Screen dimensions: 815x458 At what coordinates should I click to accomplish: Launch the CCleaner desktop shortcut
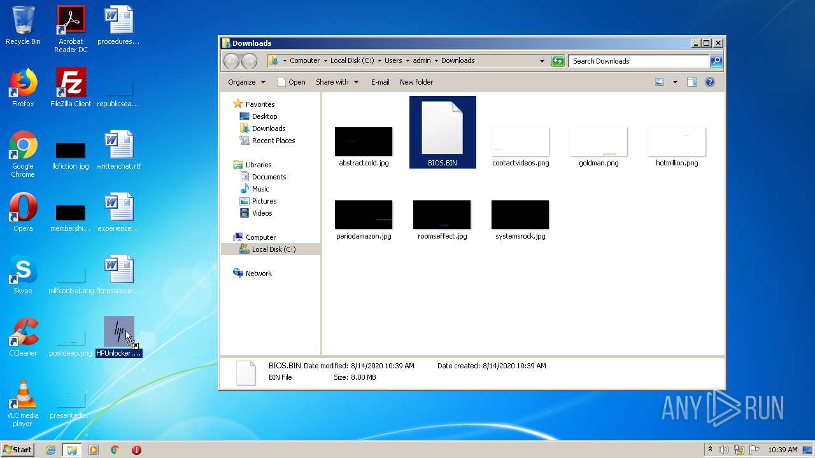[23, 337]
